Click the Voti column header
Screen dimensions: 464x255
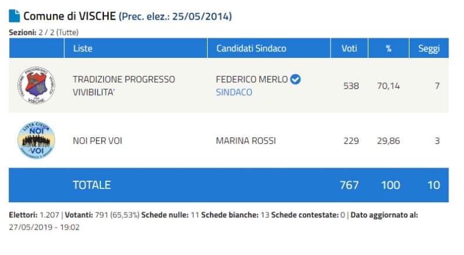point(349,48)
